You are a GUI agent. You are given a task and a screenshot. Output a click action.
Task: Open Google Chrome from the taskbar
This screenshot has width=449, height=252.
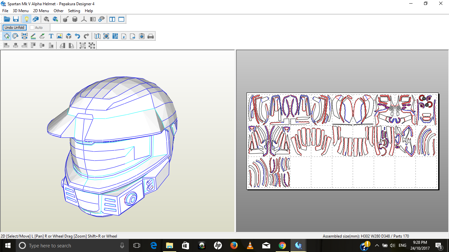[x=282, y=245]
